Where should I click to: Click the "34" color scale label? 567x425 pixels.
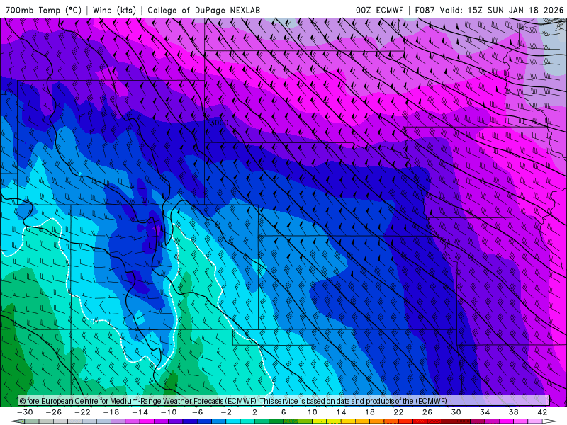(485, 412)
